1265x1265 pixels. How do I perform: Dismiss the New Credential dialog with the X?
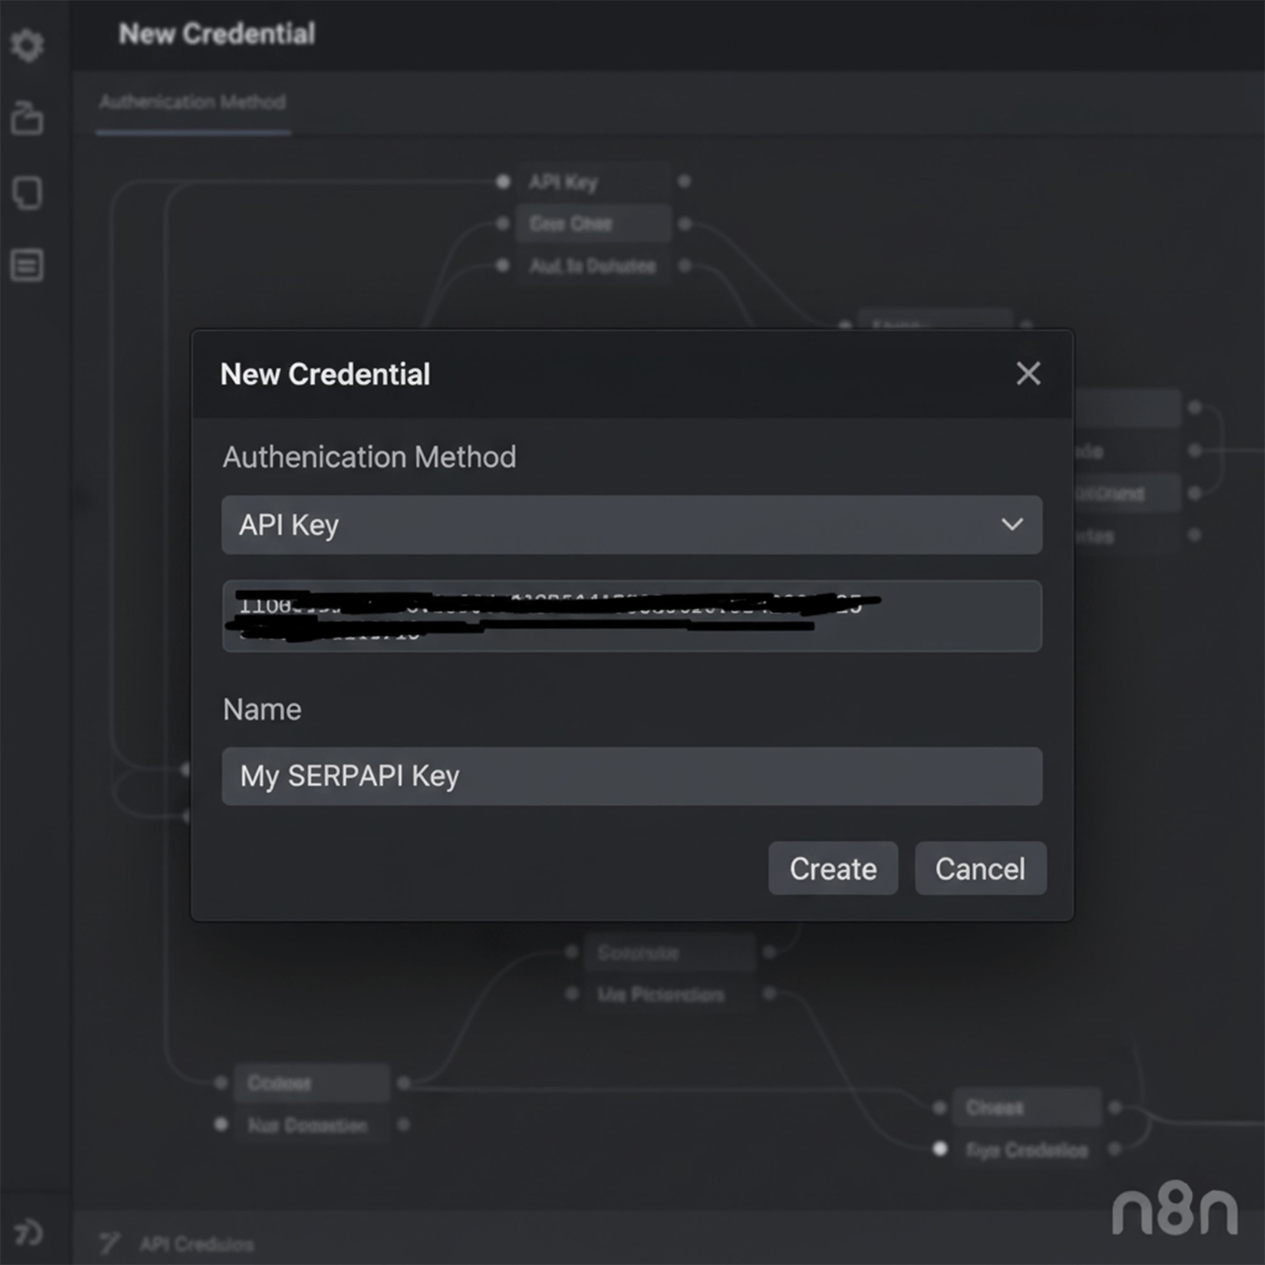click(x=1028, y=374)
